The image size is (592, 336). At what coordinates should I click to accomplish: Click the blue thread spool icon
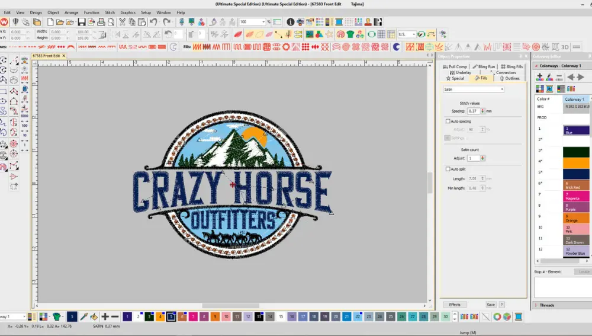(339, 23)
